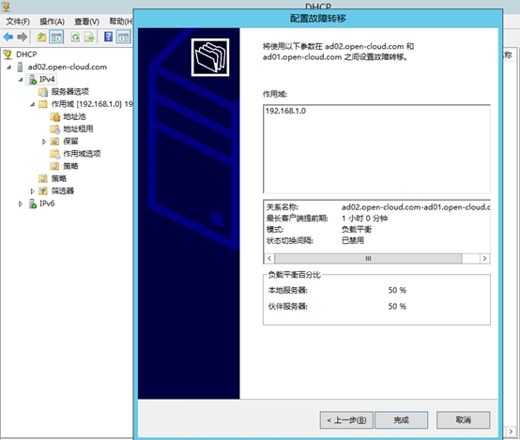Screen dimensions: 520x440
Task: Toggle the show/hide console tree icon
Action: point(56,37)
